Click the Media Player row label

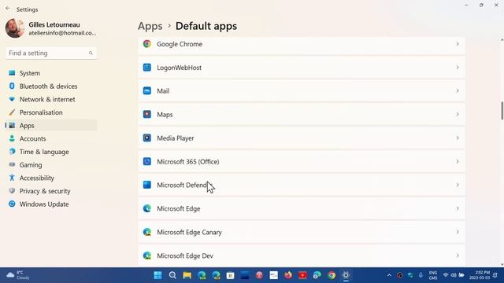click(175, 138)
